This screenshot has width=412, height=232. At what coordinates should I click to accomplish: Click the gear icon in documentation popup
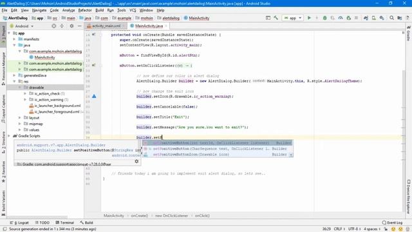[x=136, y=161]
